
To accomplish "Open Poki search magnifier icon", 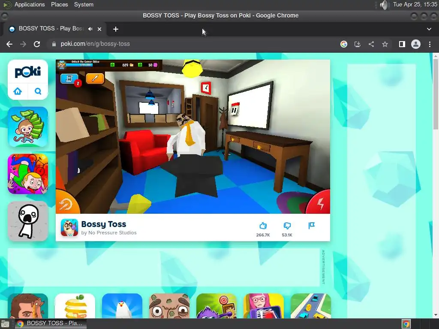I will point(38,91).
